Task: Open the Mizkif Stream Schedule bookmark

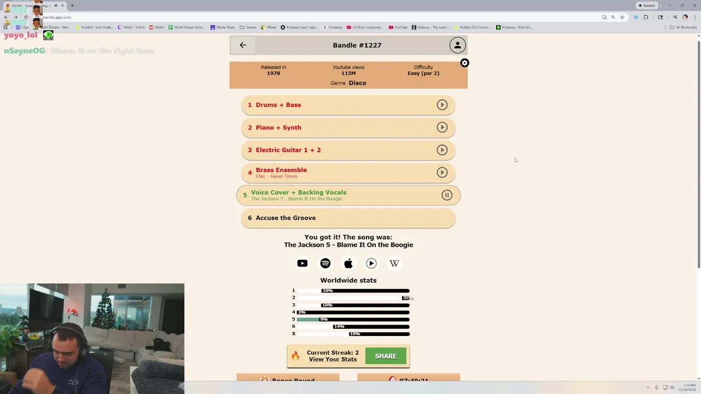Action: [x=186, y=27]
